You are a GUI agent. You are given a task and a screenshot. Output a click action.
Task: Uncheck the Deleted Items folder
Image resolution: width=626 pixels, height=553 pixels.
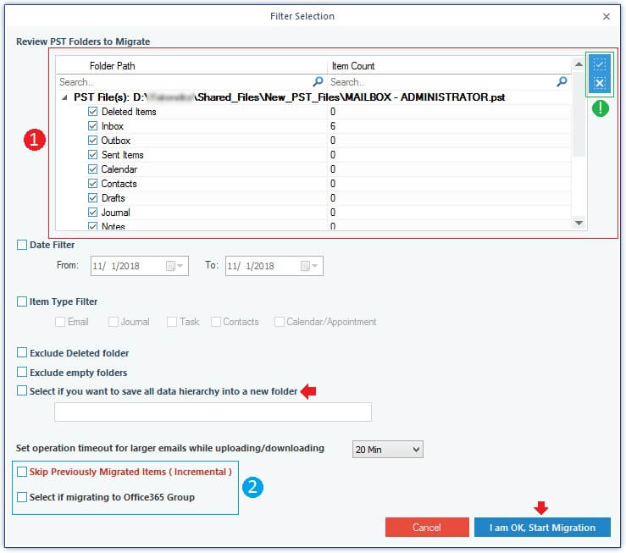(x=92, y=111)
